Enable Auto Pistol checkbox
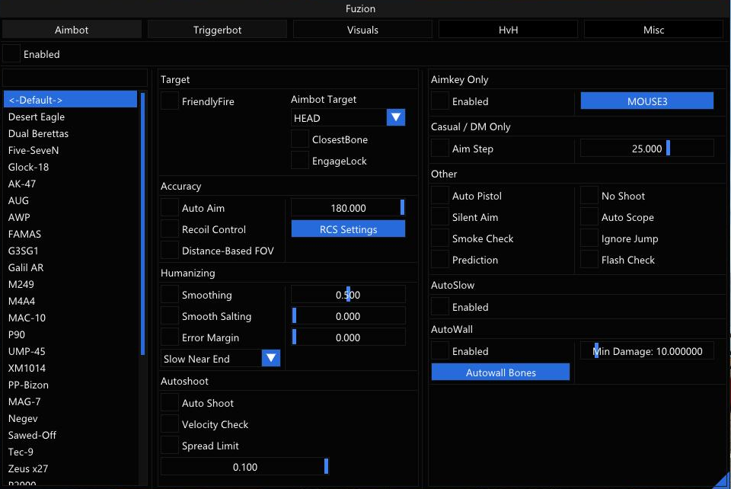Viewport: 731px width, 489px height. [x=440, y=196]
